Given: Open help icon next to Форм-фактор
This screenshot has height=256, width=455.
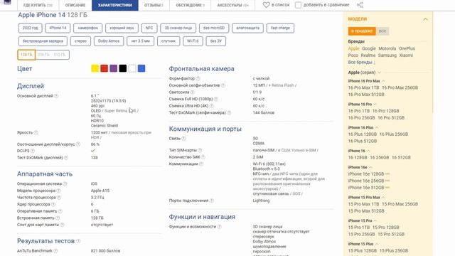Looking at the screenshot, I should click(x=198, y=79).
